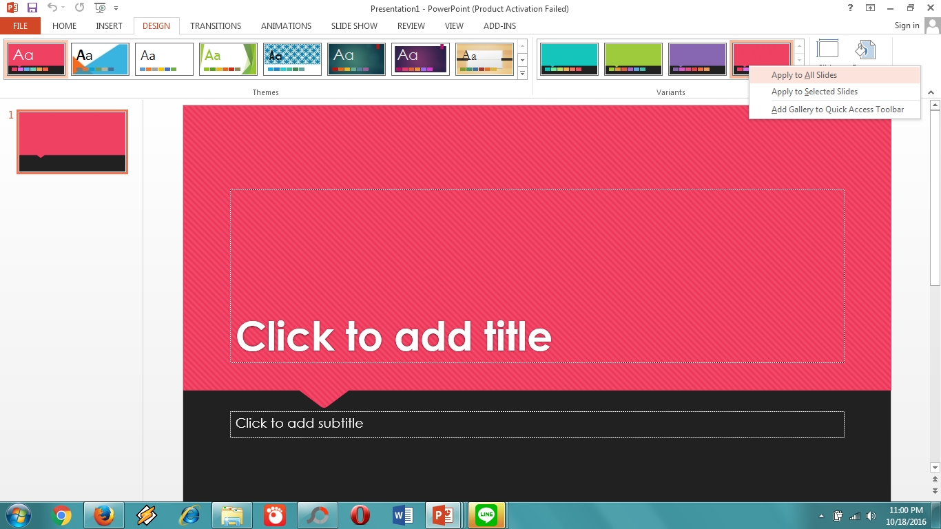
Task: Open Windows Explorer folder from the taskbar
Action: click(232, 515)
